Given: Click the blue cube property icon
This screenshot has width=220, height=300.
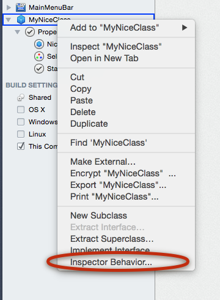Looking at the screenshot, I should (x=39, y=44).
